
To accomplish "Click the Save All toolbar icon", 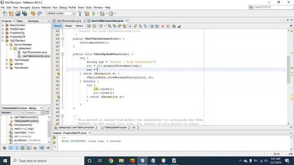I will coord(24,13).
